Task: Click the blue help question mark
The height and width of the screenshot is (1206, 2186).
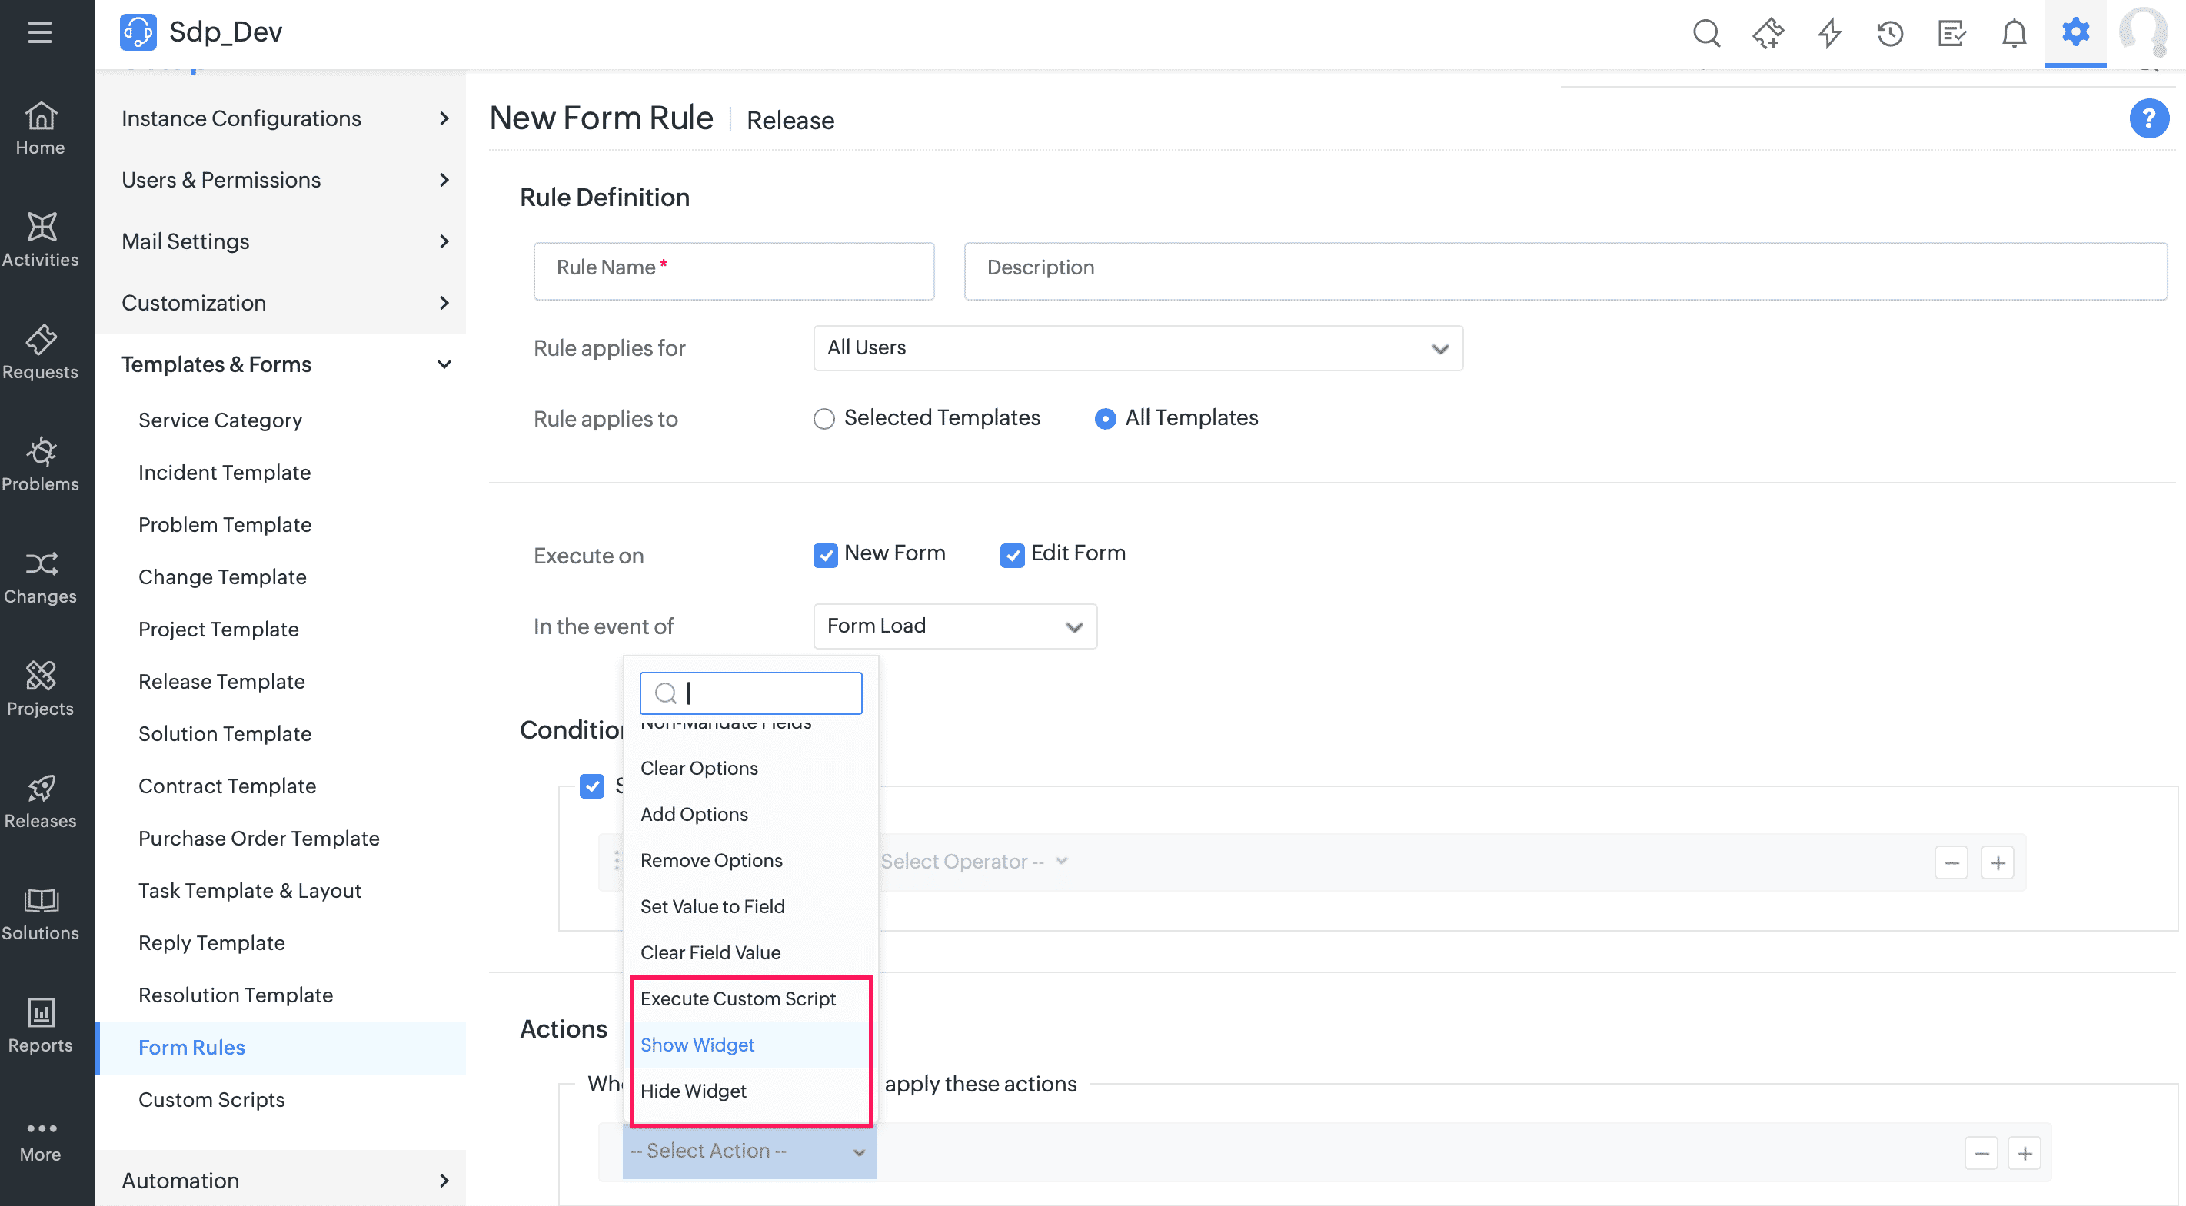Action: click(2148, 118)
